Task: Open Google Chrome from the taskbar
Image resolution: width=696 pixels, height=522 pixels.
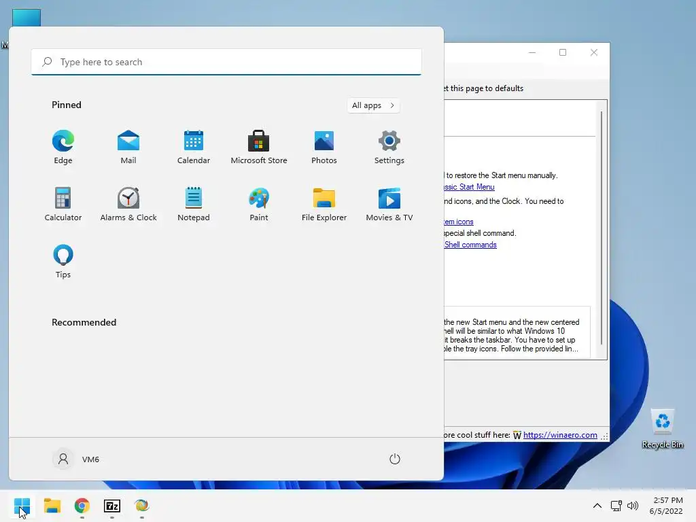Action: pos(82,506)
